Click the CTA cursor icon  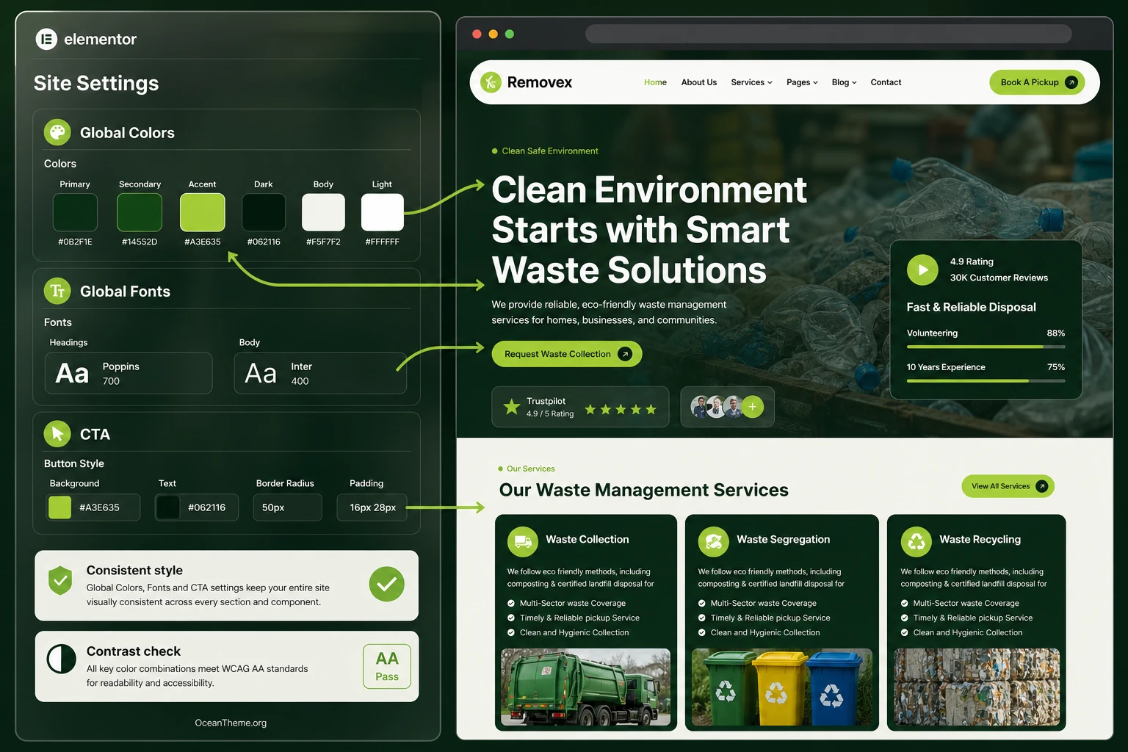click(57, 434)
